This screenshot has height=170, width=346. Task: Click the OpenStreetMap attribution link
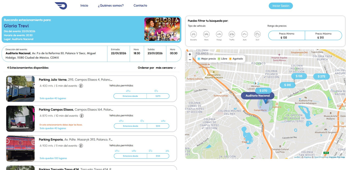click(x=321, y=157)
